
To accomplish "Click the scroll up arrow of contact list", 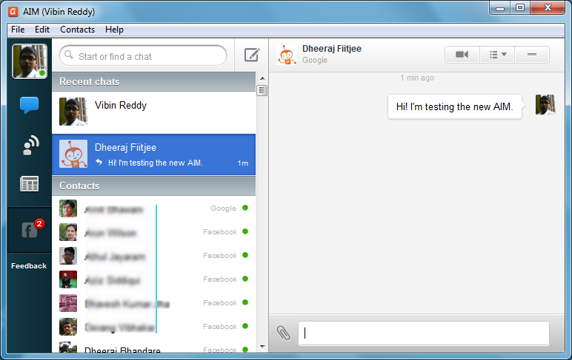I will [262, 78].
